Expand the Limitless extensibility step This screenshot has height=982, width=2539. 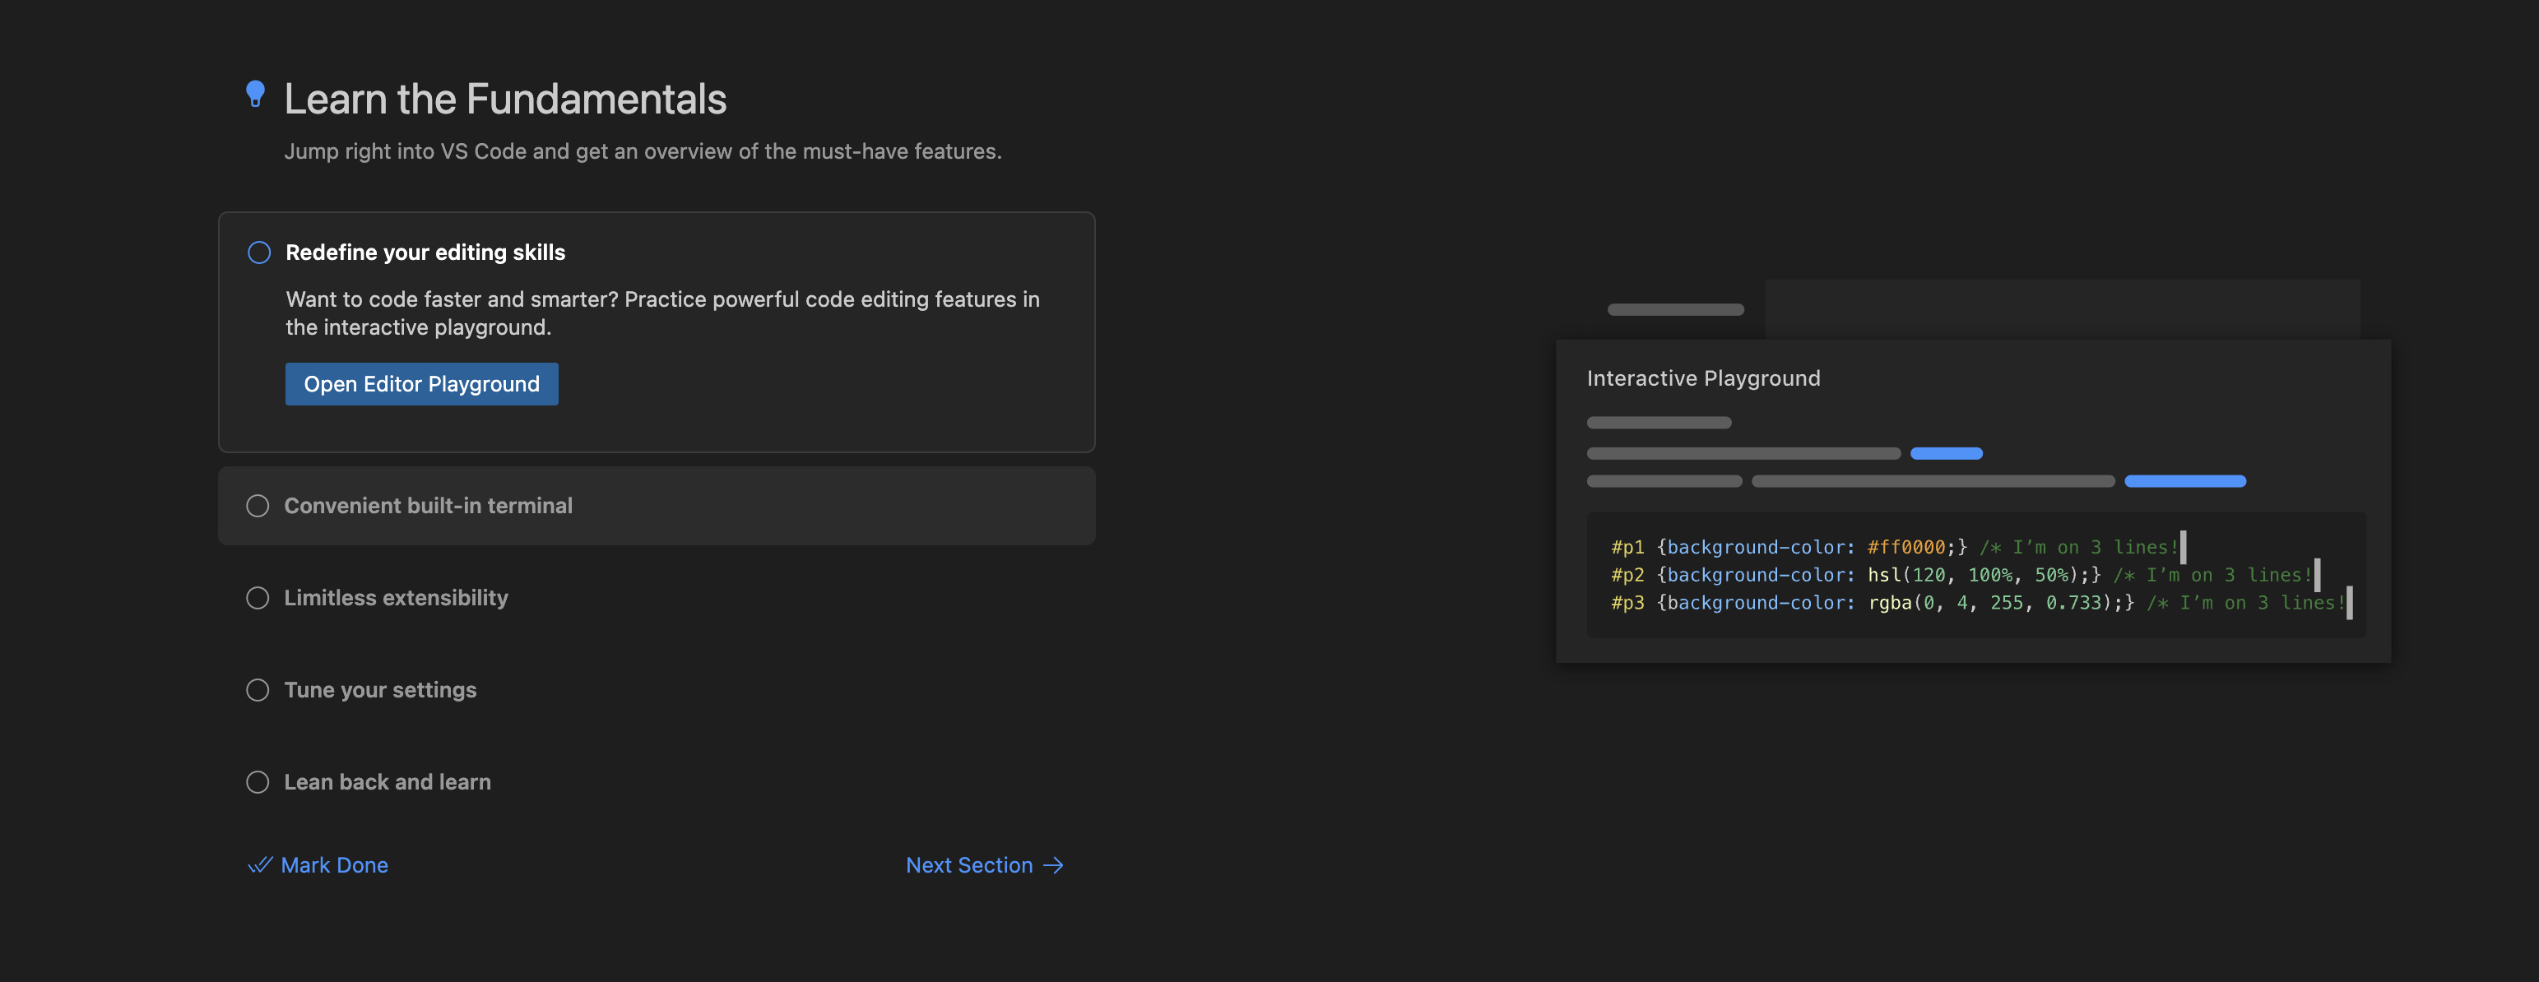(397, 598)
